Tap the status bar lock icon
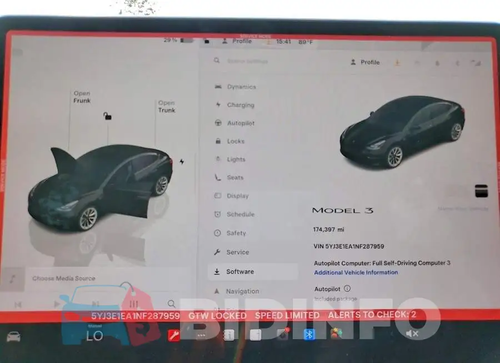Image resolution: width=500 pixels, height=363 pixels. [x=207, y=41]
